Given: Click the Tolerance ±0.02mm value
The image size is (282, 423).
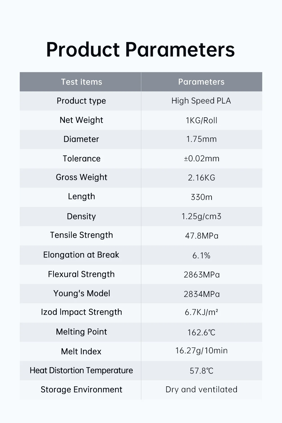Looking at the screenshot, I should point(201,158).
